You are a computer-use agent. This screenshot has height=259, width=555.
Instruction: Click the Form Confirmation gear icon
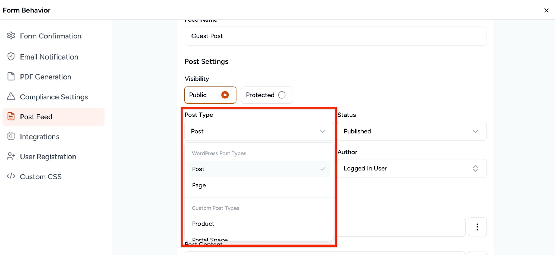pyautogui.click(x=11, y=36)
